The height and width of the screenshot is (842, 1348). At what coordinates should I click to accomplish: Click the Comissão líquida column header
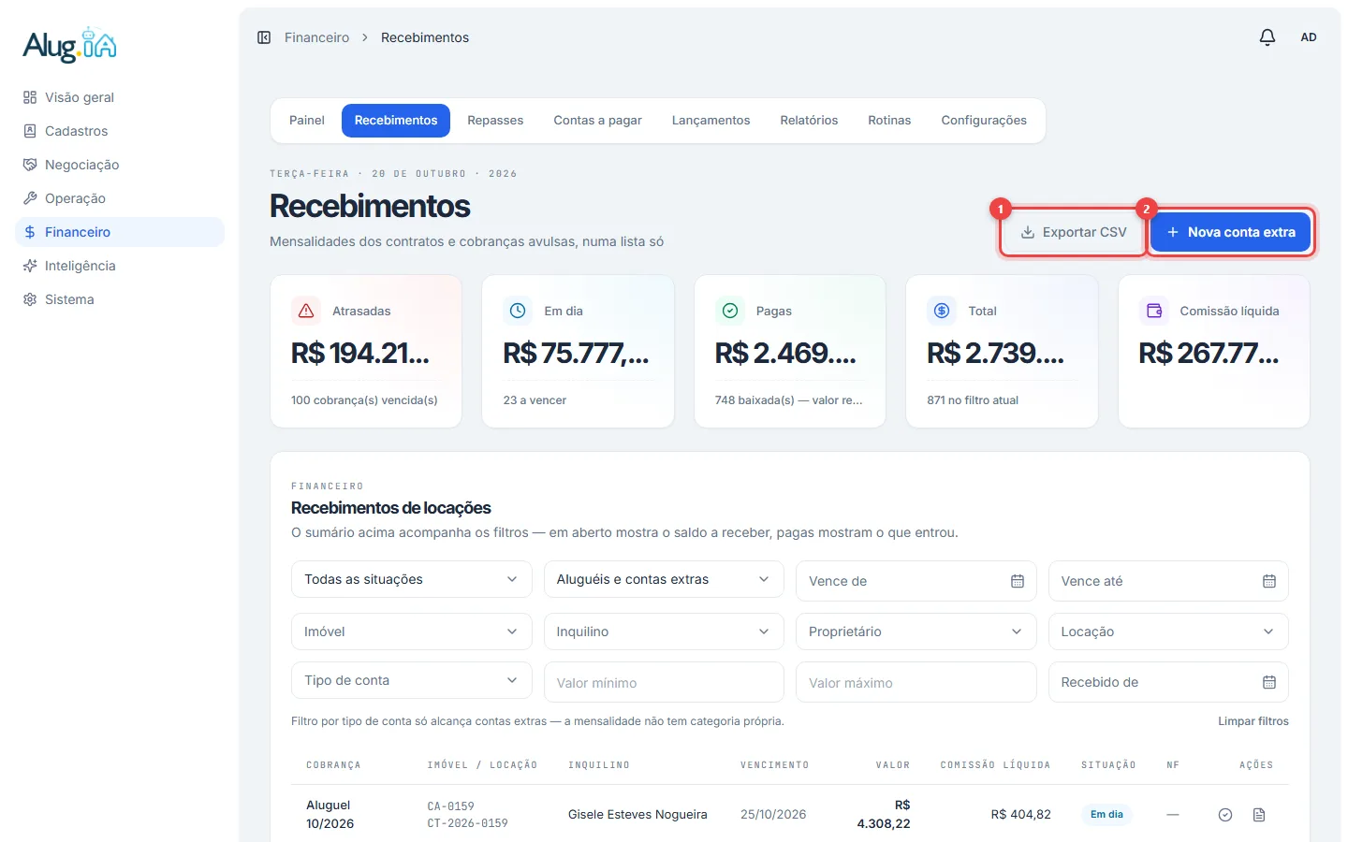tap(995, 765)
